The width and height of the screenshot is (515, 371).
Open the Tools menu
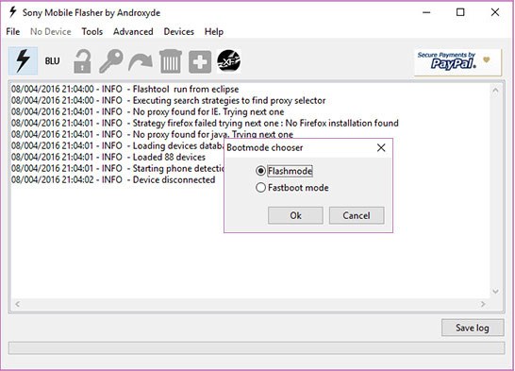click(92, 31)
